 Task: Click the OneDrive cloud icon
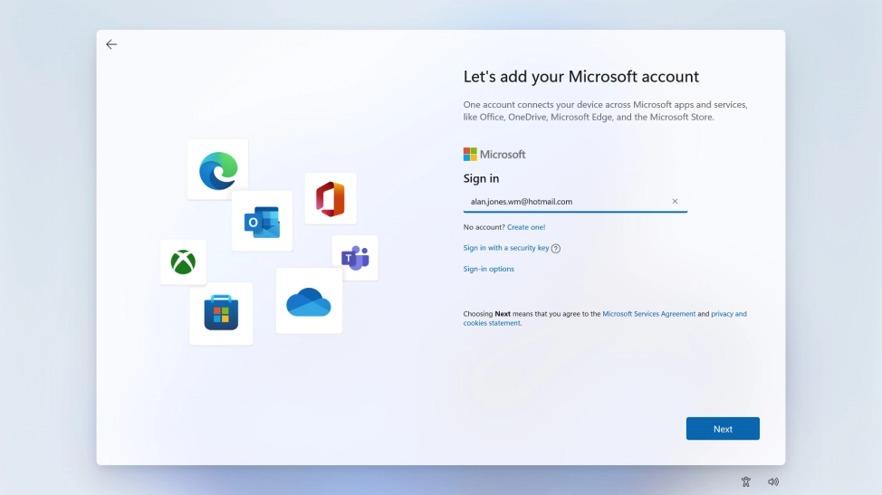point(309,301)
